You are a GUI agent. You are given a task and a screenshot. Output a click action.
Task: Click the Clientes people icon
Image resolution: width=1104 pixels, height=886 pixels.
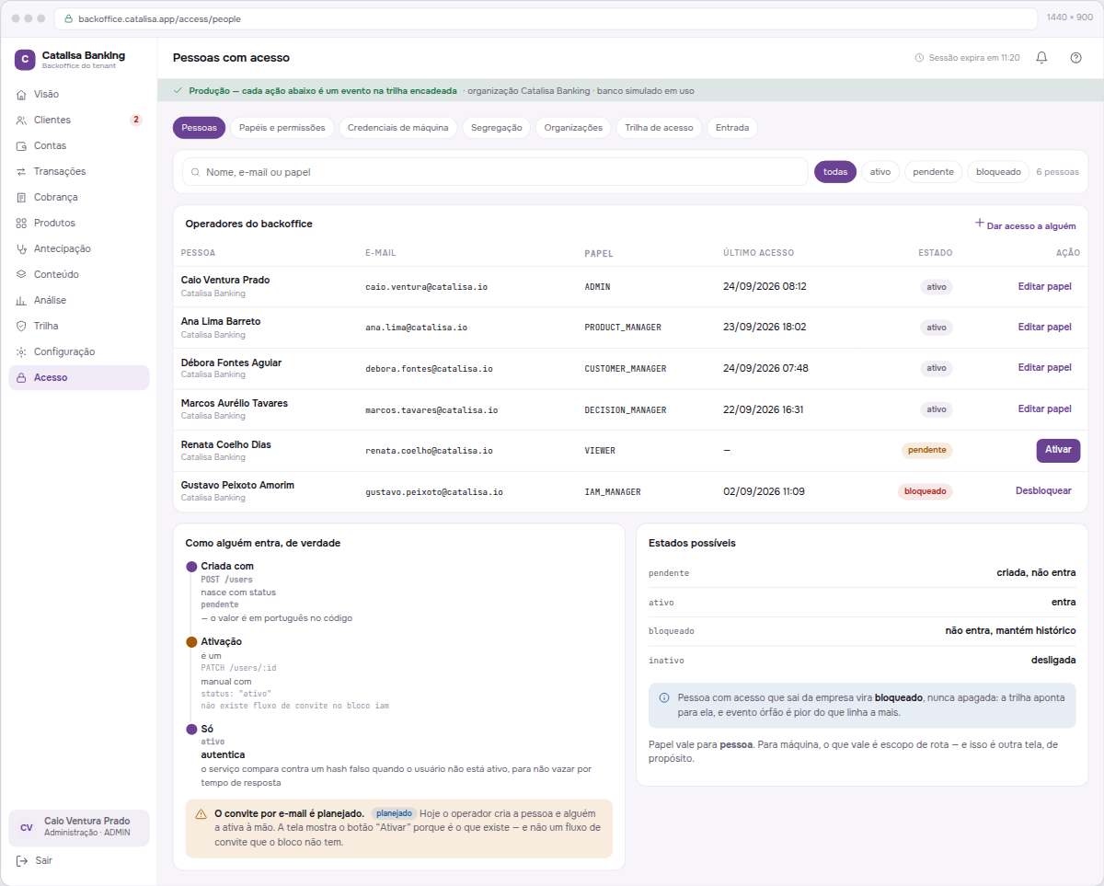tap(22, 121)
